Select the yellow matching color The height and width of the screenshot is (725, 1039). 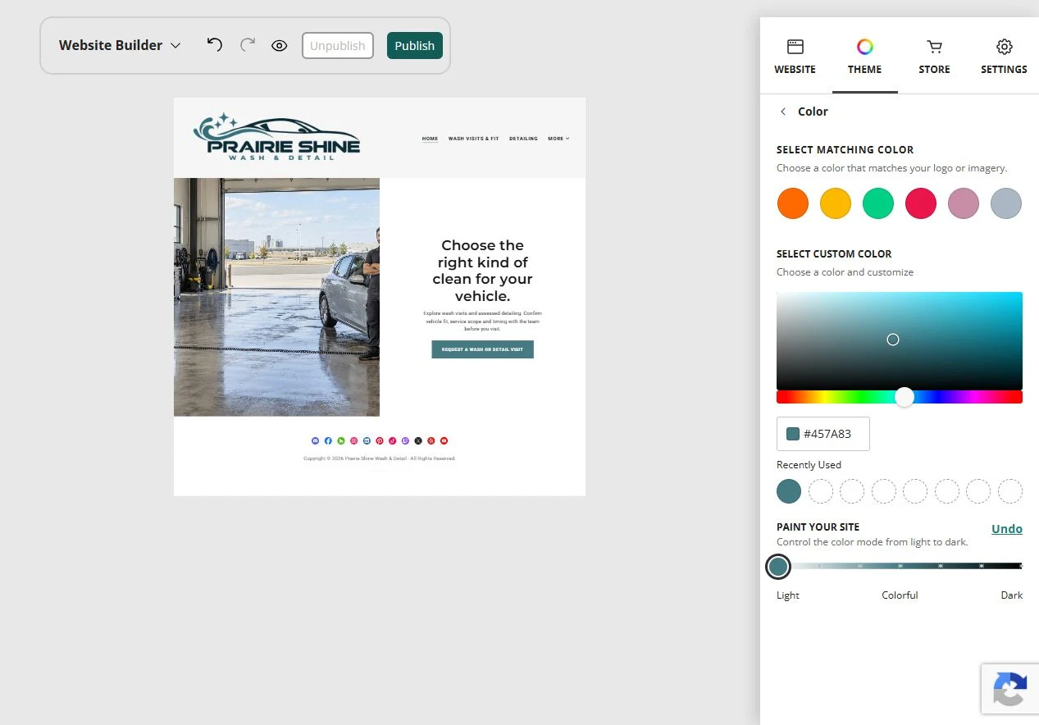836,203
